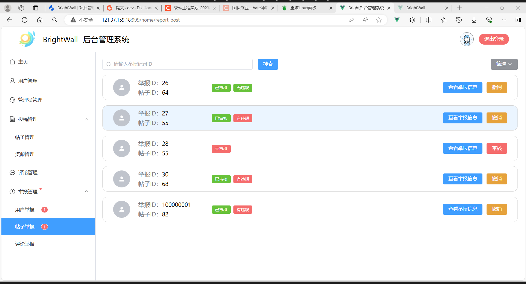Click the 退出登录 button

coord(494,39)
